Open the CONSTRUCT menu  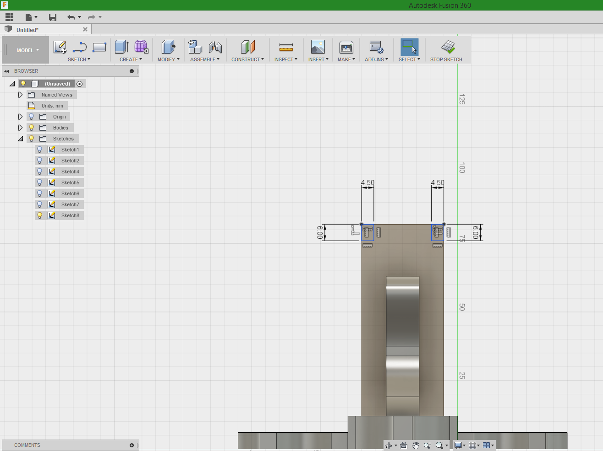point(247,59)
